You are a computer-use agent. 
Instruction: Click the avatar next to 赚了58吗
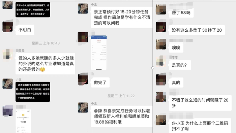click(x=161, y=9)
